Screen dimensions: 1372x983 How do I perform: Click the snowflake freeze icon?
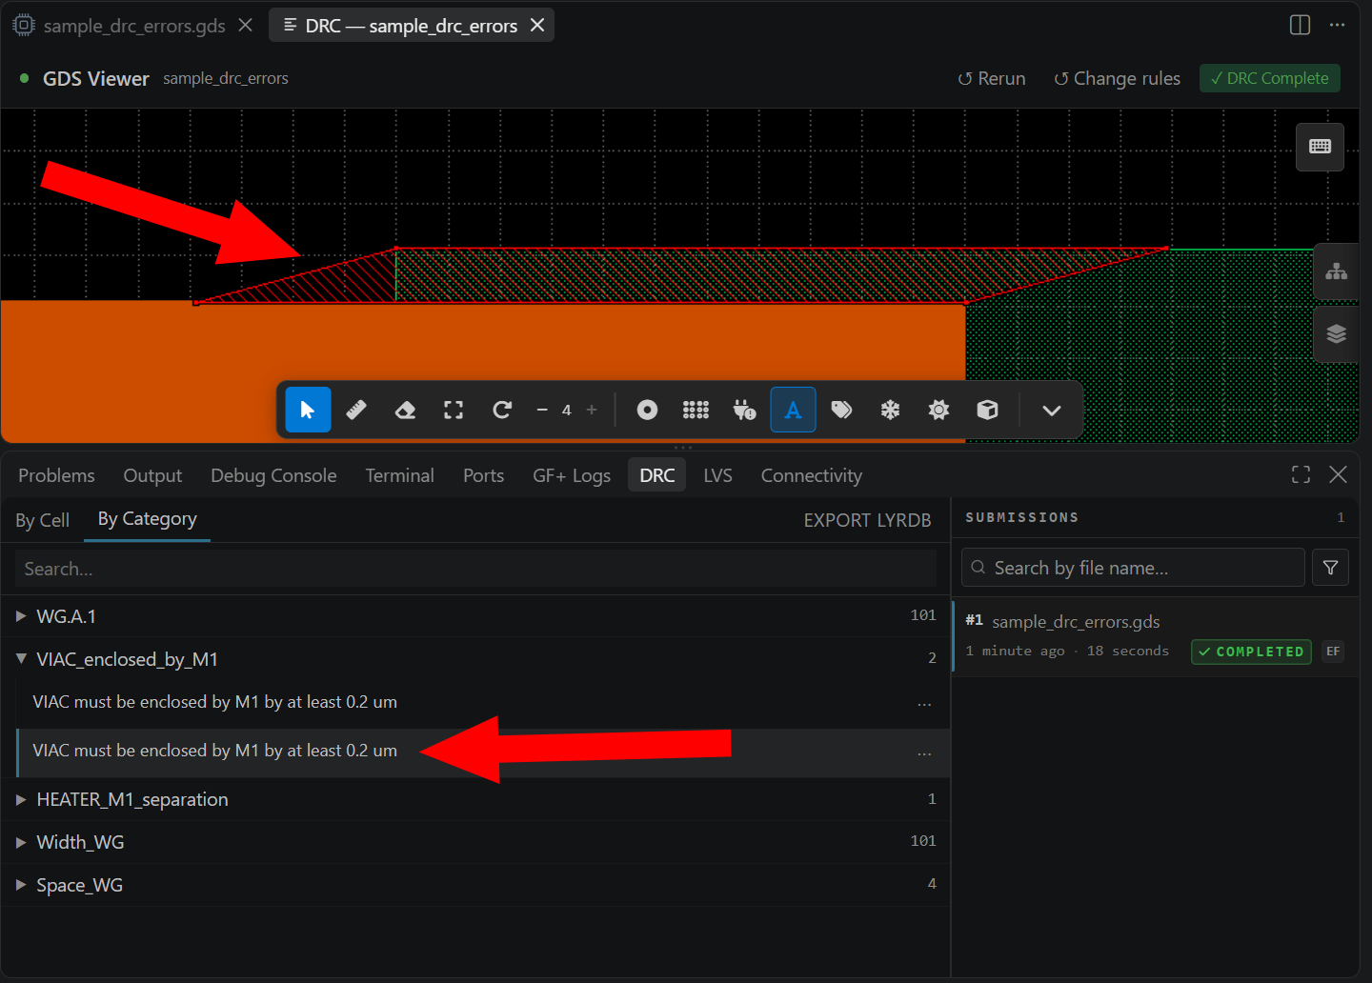click(x=890, y=410)
